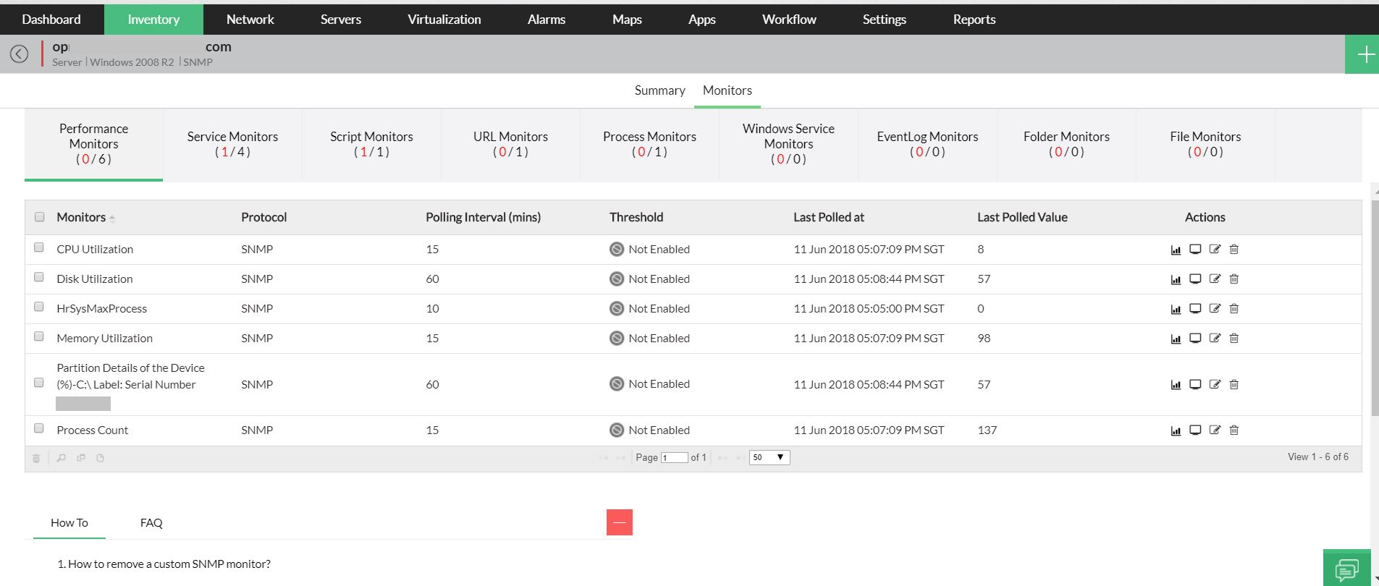
Task: Switch to the Service Monitors tab
Action: tap(232, 144)
